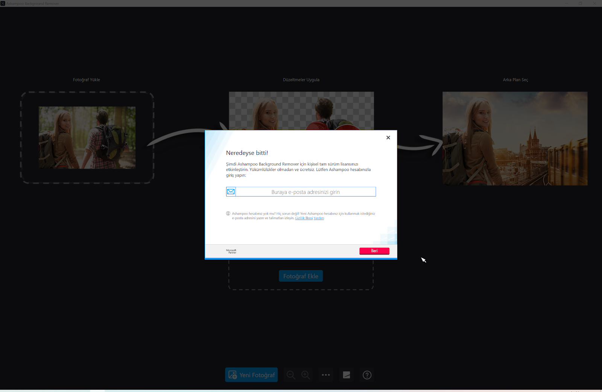Image resolution: width=602 pixels, height=392 pixels.
Task: Select the Fotoğraf Yükle sample thumbnail
Action: pyautogui.click(x=87, y=137)
